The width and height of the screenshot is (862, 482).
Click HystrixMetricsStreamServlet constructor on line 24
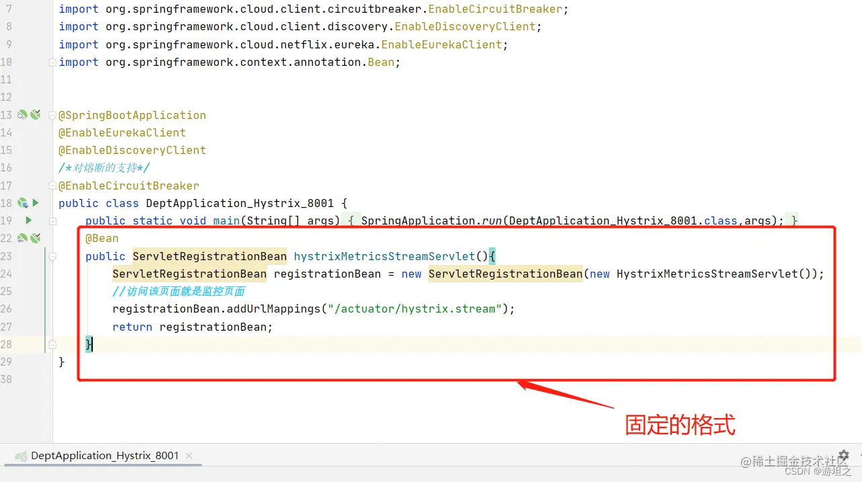point(707,274)
